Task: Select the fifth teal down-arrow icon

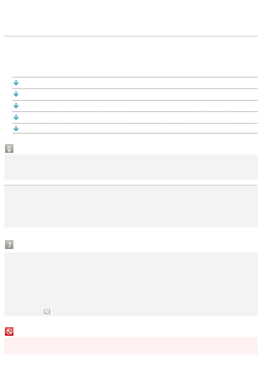Action: click(x=16, y=128)
